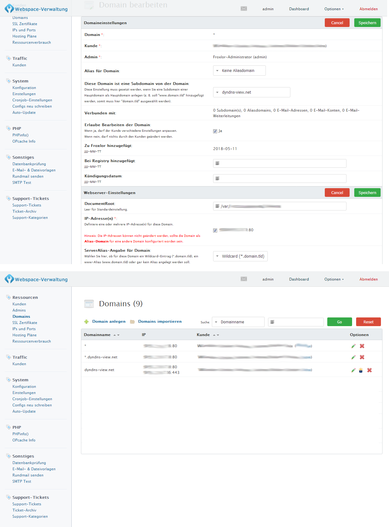Click Speichern in the Domaineinstellungen section header
389x527 pixels.
coord(367,23)
